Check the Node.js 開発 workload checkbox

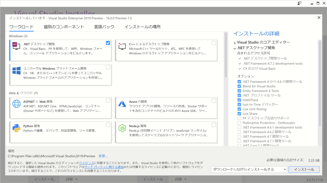(214, 125)
